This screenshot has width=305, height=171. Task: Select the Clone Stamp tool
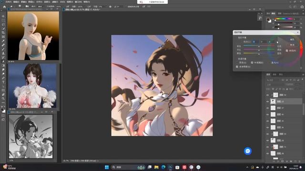3,53
